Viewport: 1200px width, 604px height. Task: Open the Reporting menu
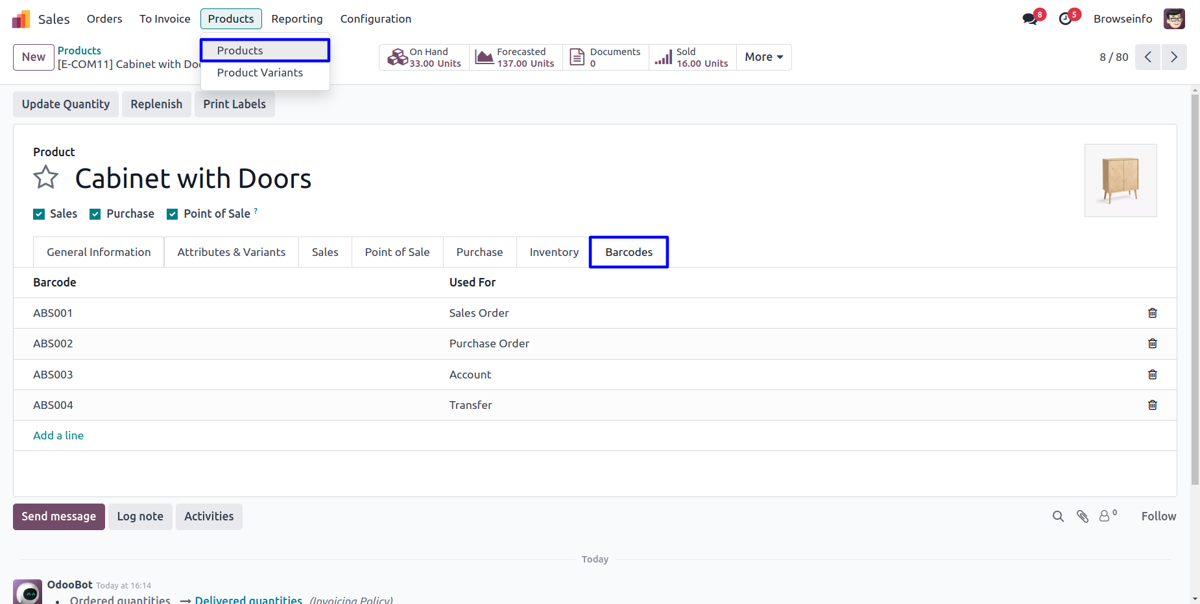tap(296, 19)
